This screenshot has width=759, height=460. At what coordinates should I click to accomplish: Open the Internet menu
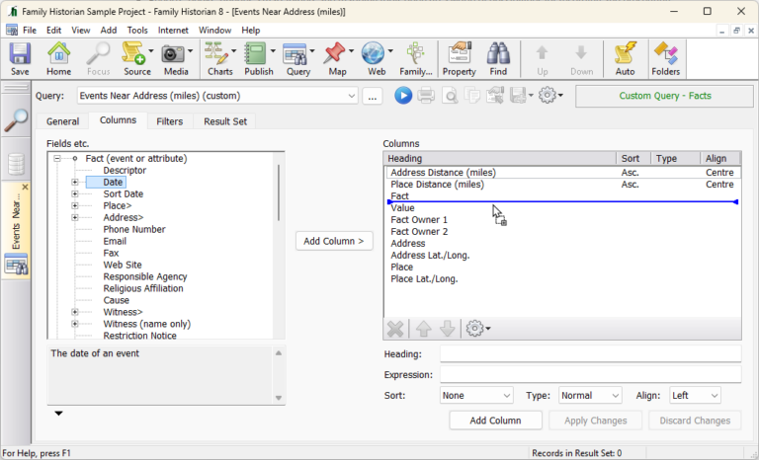pos(173,30)
